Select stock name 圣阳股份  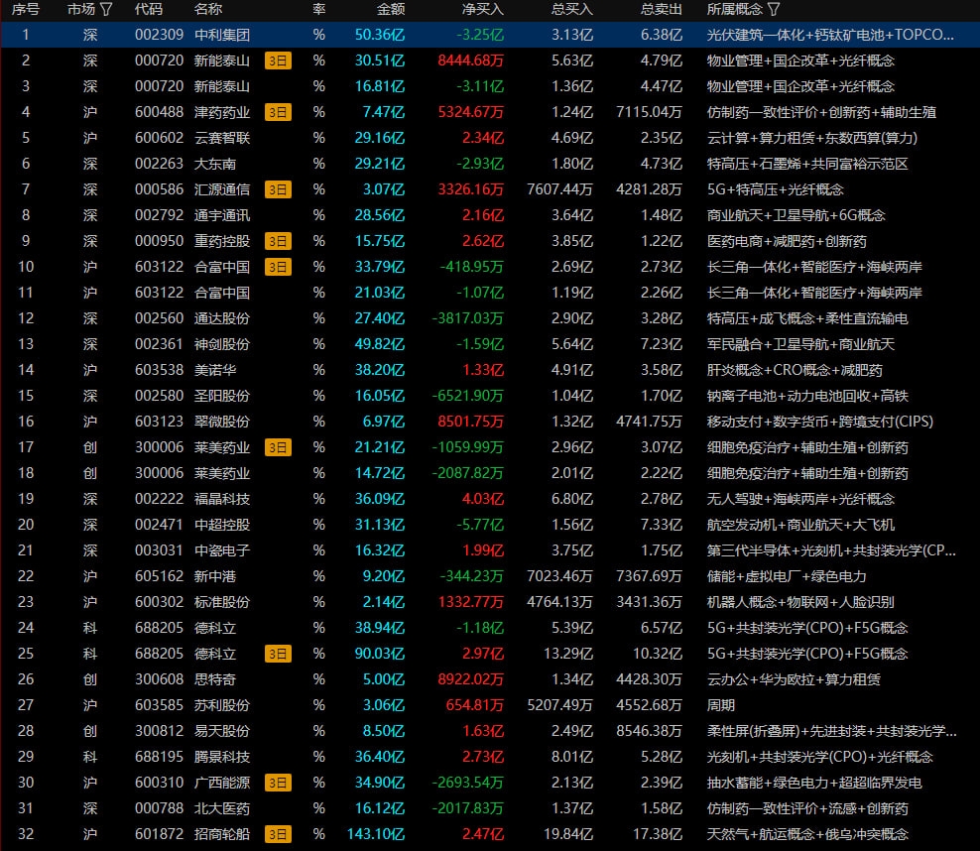tap(222, 396)
